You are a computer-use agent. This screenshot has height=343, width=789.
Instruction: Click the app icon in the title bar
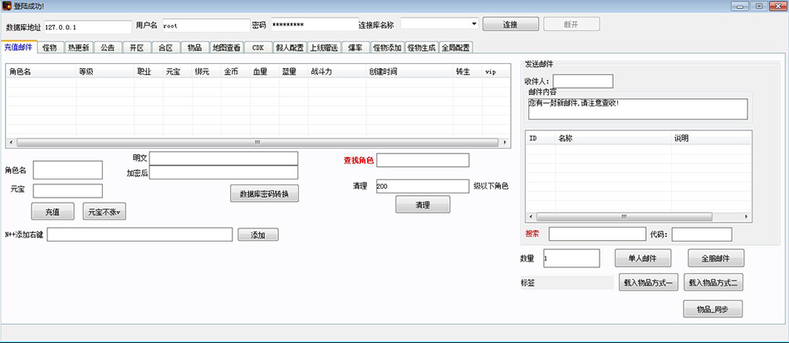pyautogui.click(x=7, y=6)
